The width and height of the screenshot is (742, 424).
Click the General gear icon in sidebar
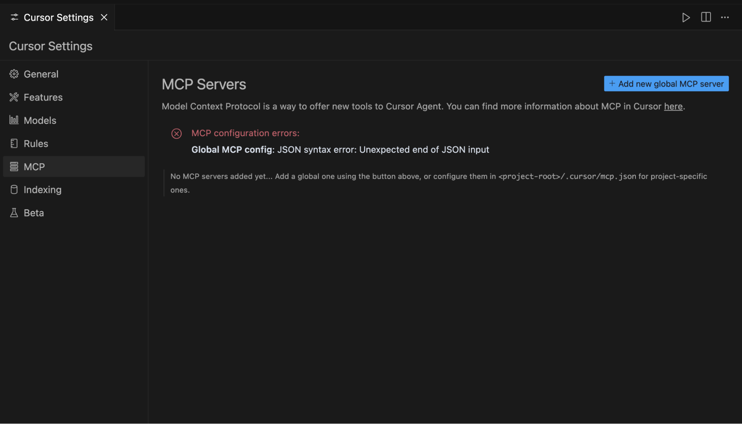(x=14, y=73)
